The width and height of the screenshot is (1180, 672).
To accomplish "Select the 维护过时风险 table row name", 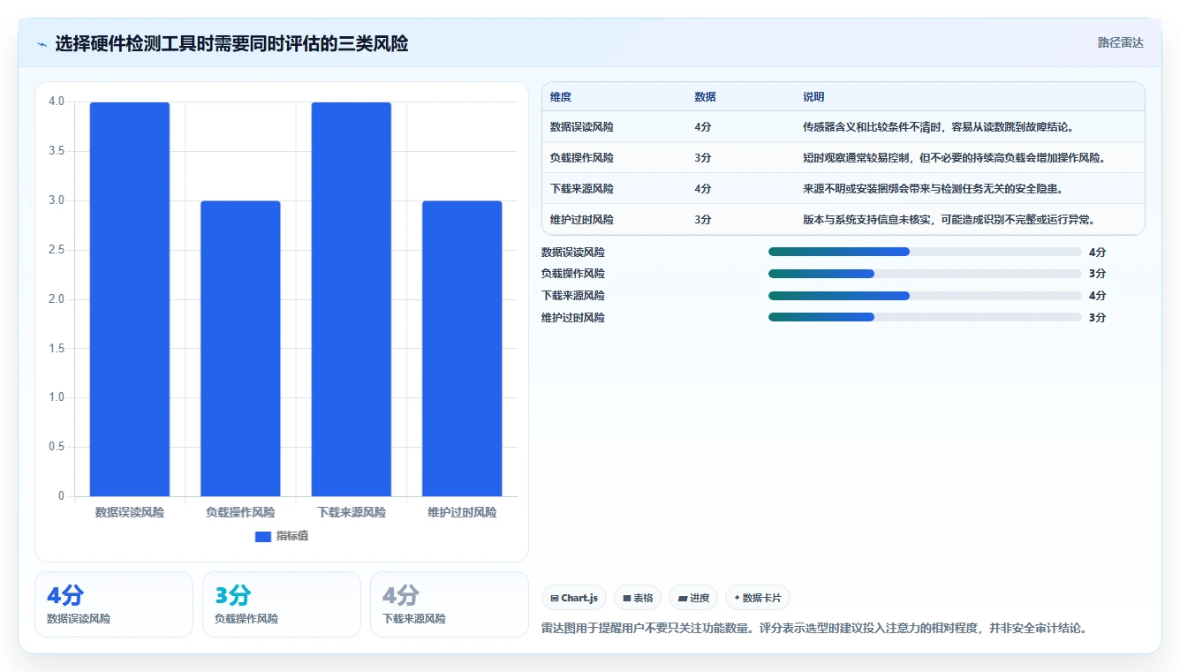I will (582, 220).
